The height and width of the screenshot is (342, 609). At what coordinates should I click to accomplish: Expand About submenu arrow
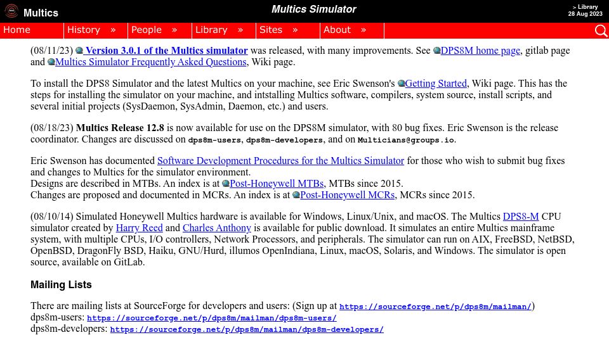click(363, 30)
